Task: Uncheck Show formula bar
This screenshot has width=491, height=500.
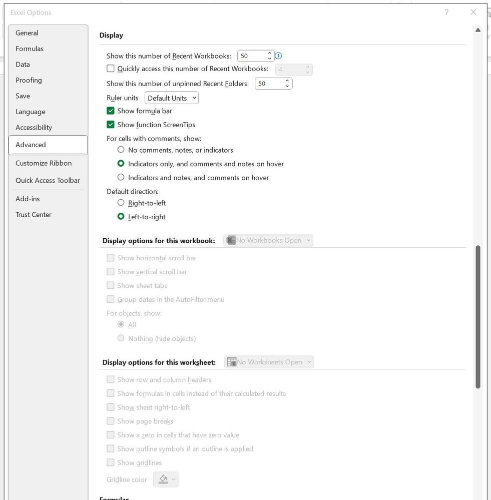Action: (110, 111)
